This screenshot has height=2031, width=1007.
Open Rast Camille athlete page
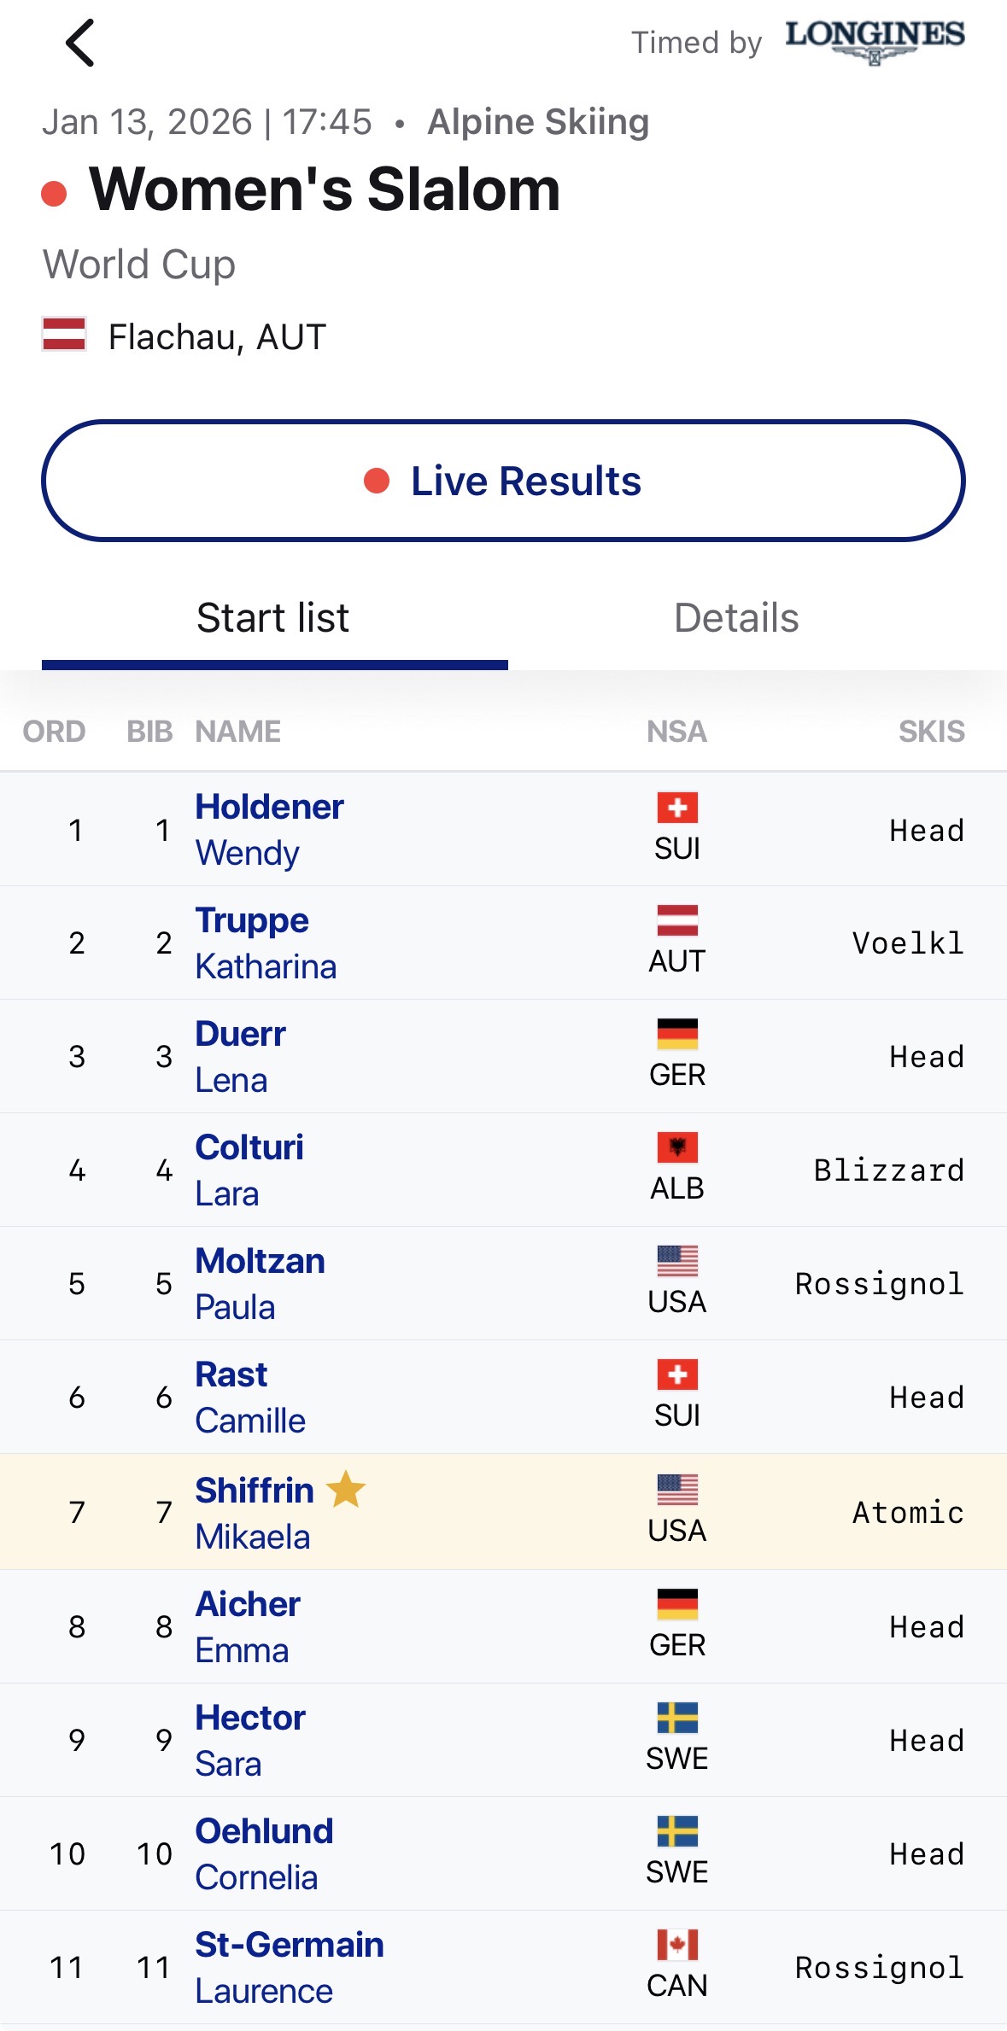[249, 1397]
